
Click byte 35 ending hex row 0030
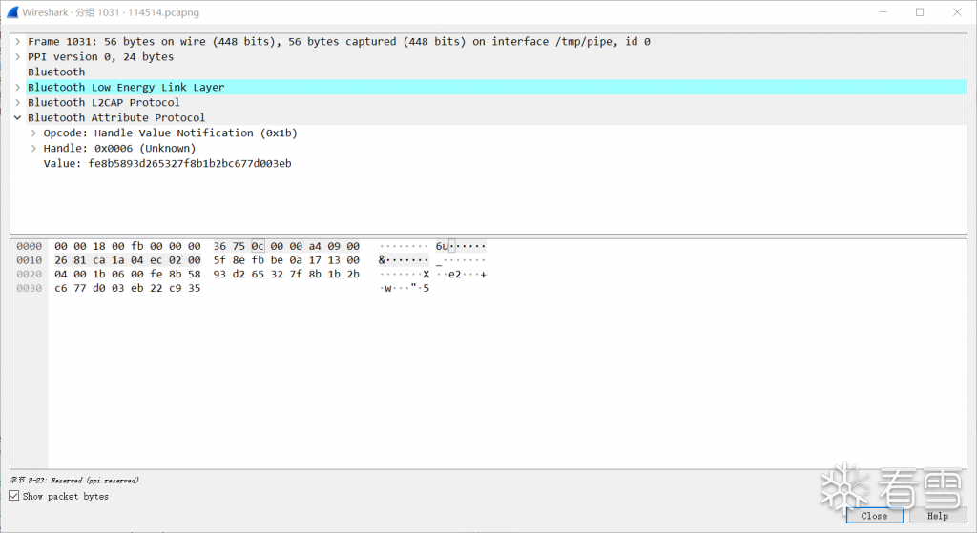point(195,288)
